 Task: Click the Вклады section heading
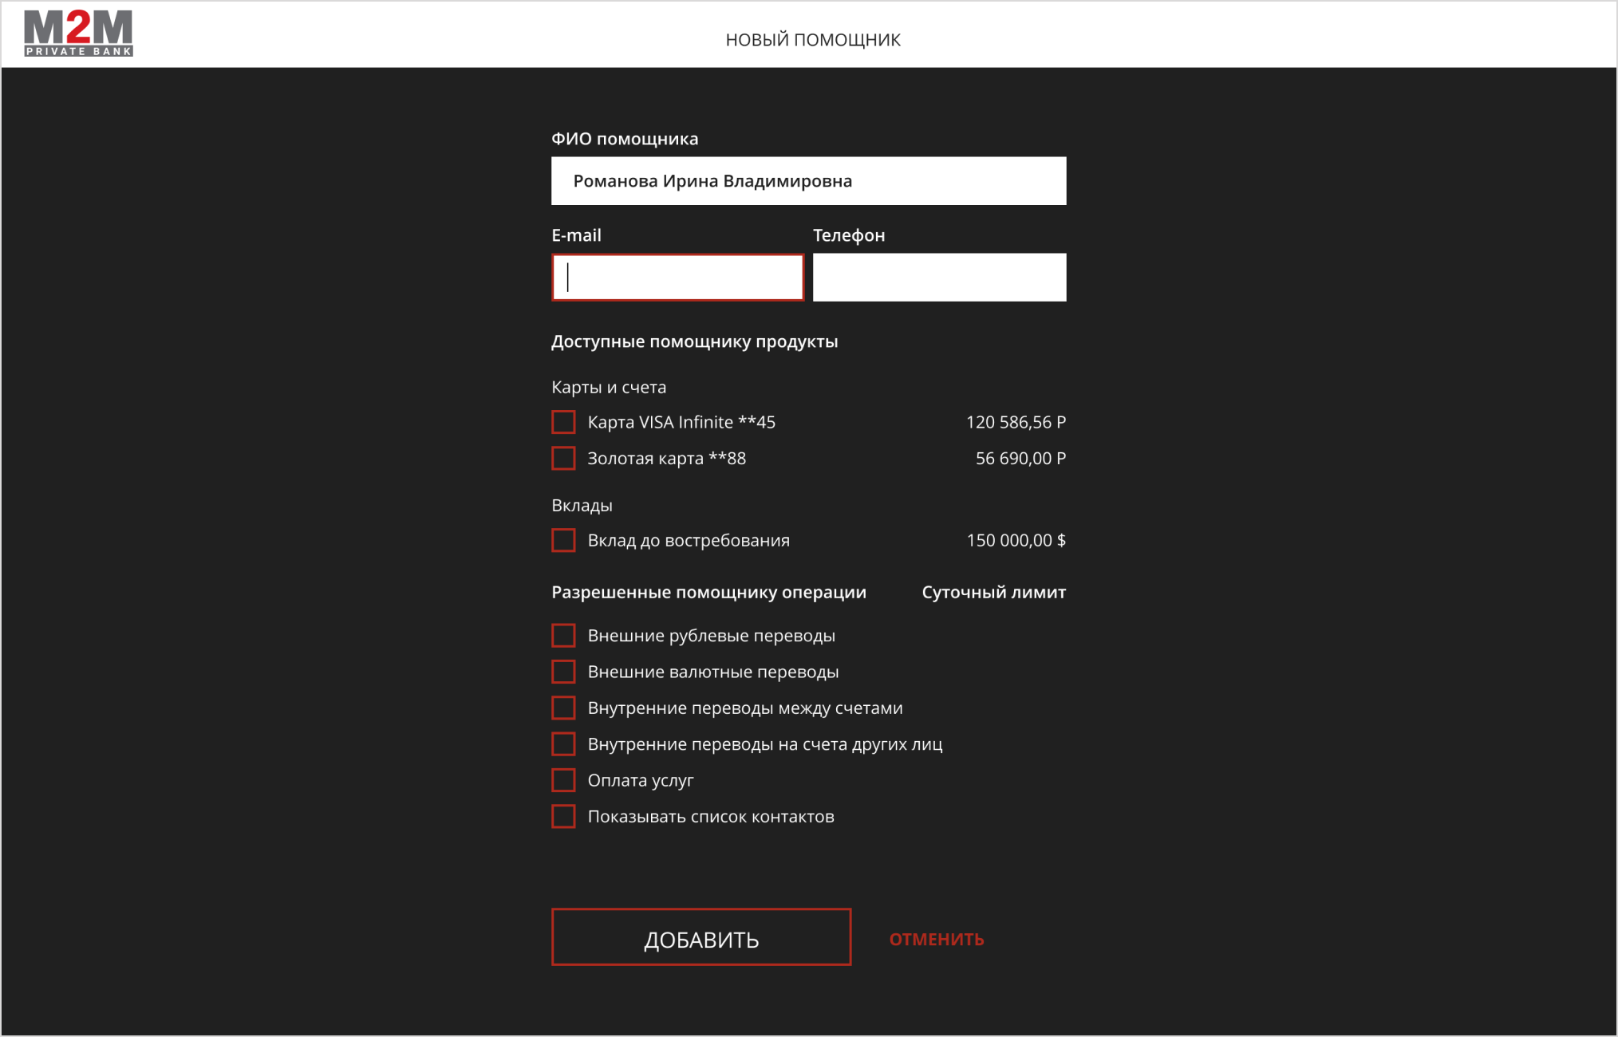coord(582,506)
